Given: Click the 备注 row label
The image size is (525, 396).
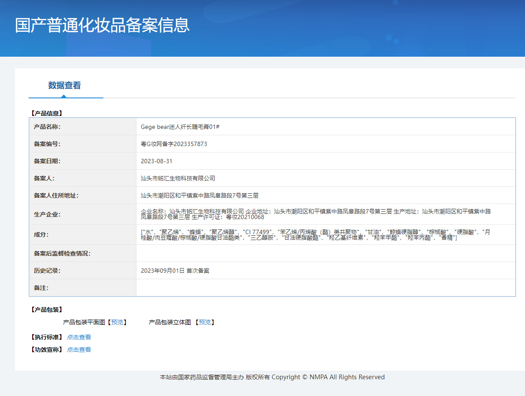Looking at the screenshot, I should point(41,288).
